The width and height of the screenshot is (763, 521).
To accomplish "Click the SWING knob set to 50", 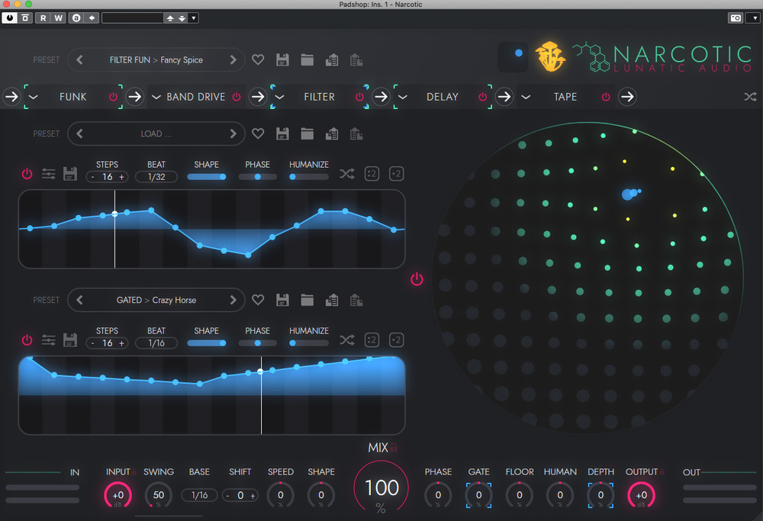I will (159, 495).
